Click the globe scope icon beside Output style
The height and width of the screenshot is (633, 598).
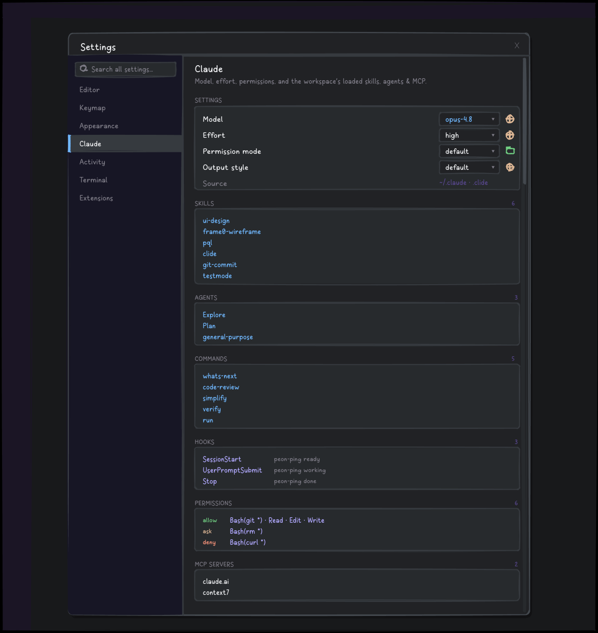510,167
